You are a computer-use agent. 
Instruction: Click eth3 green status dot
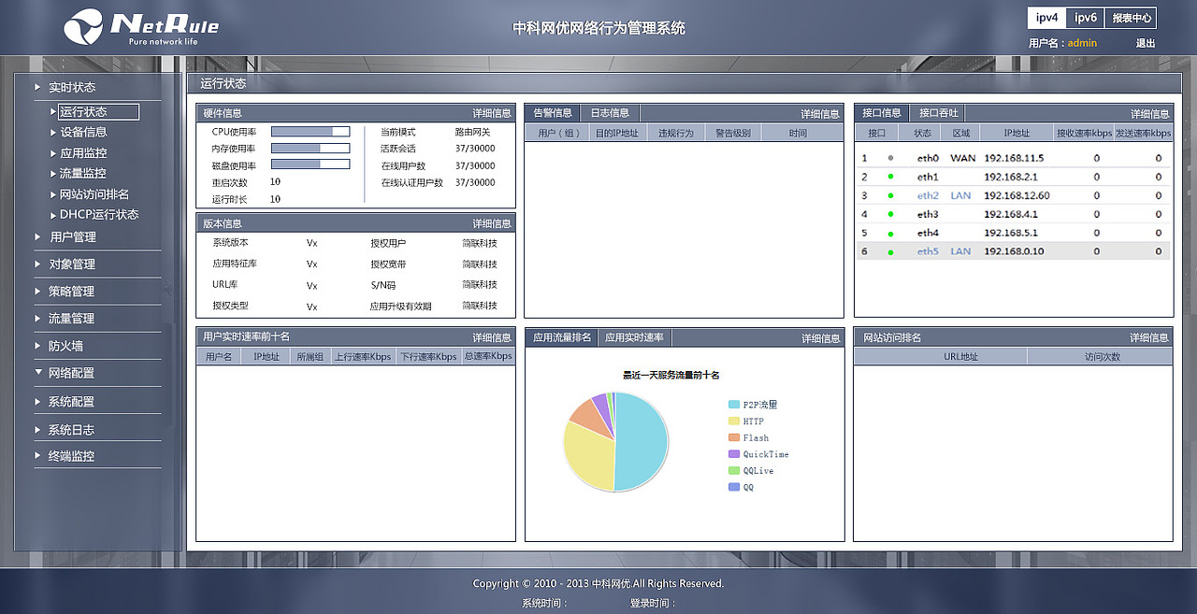point(890,214)
